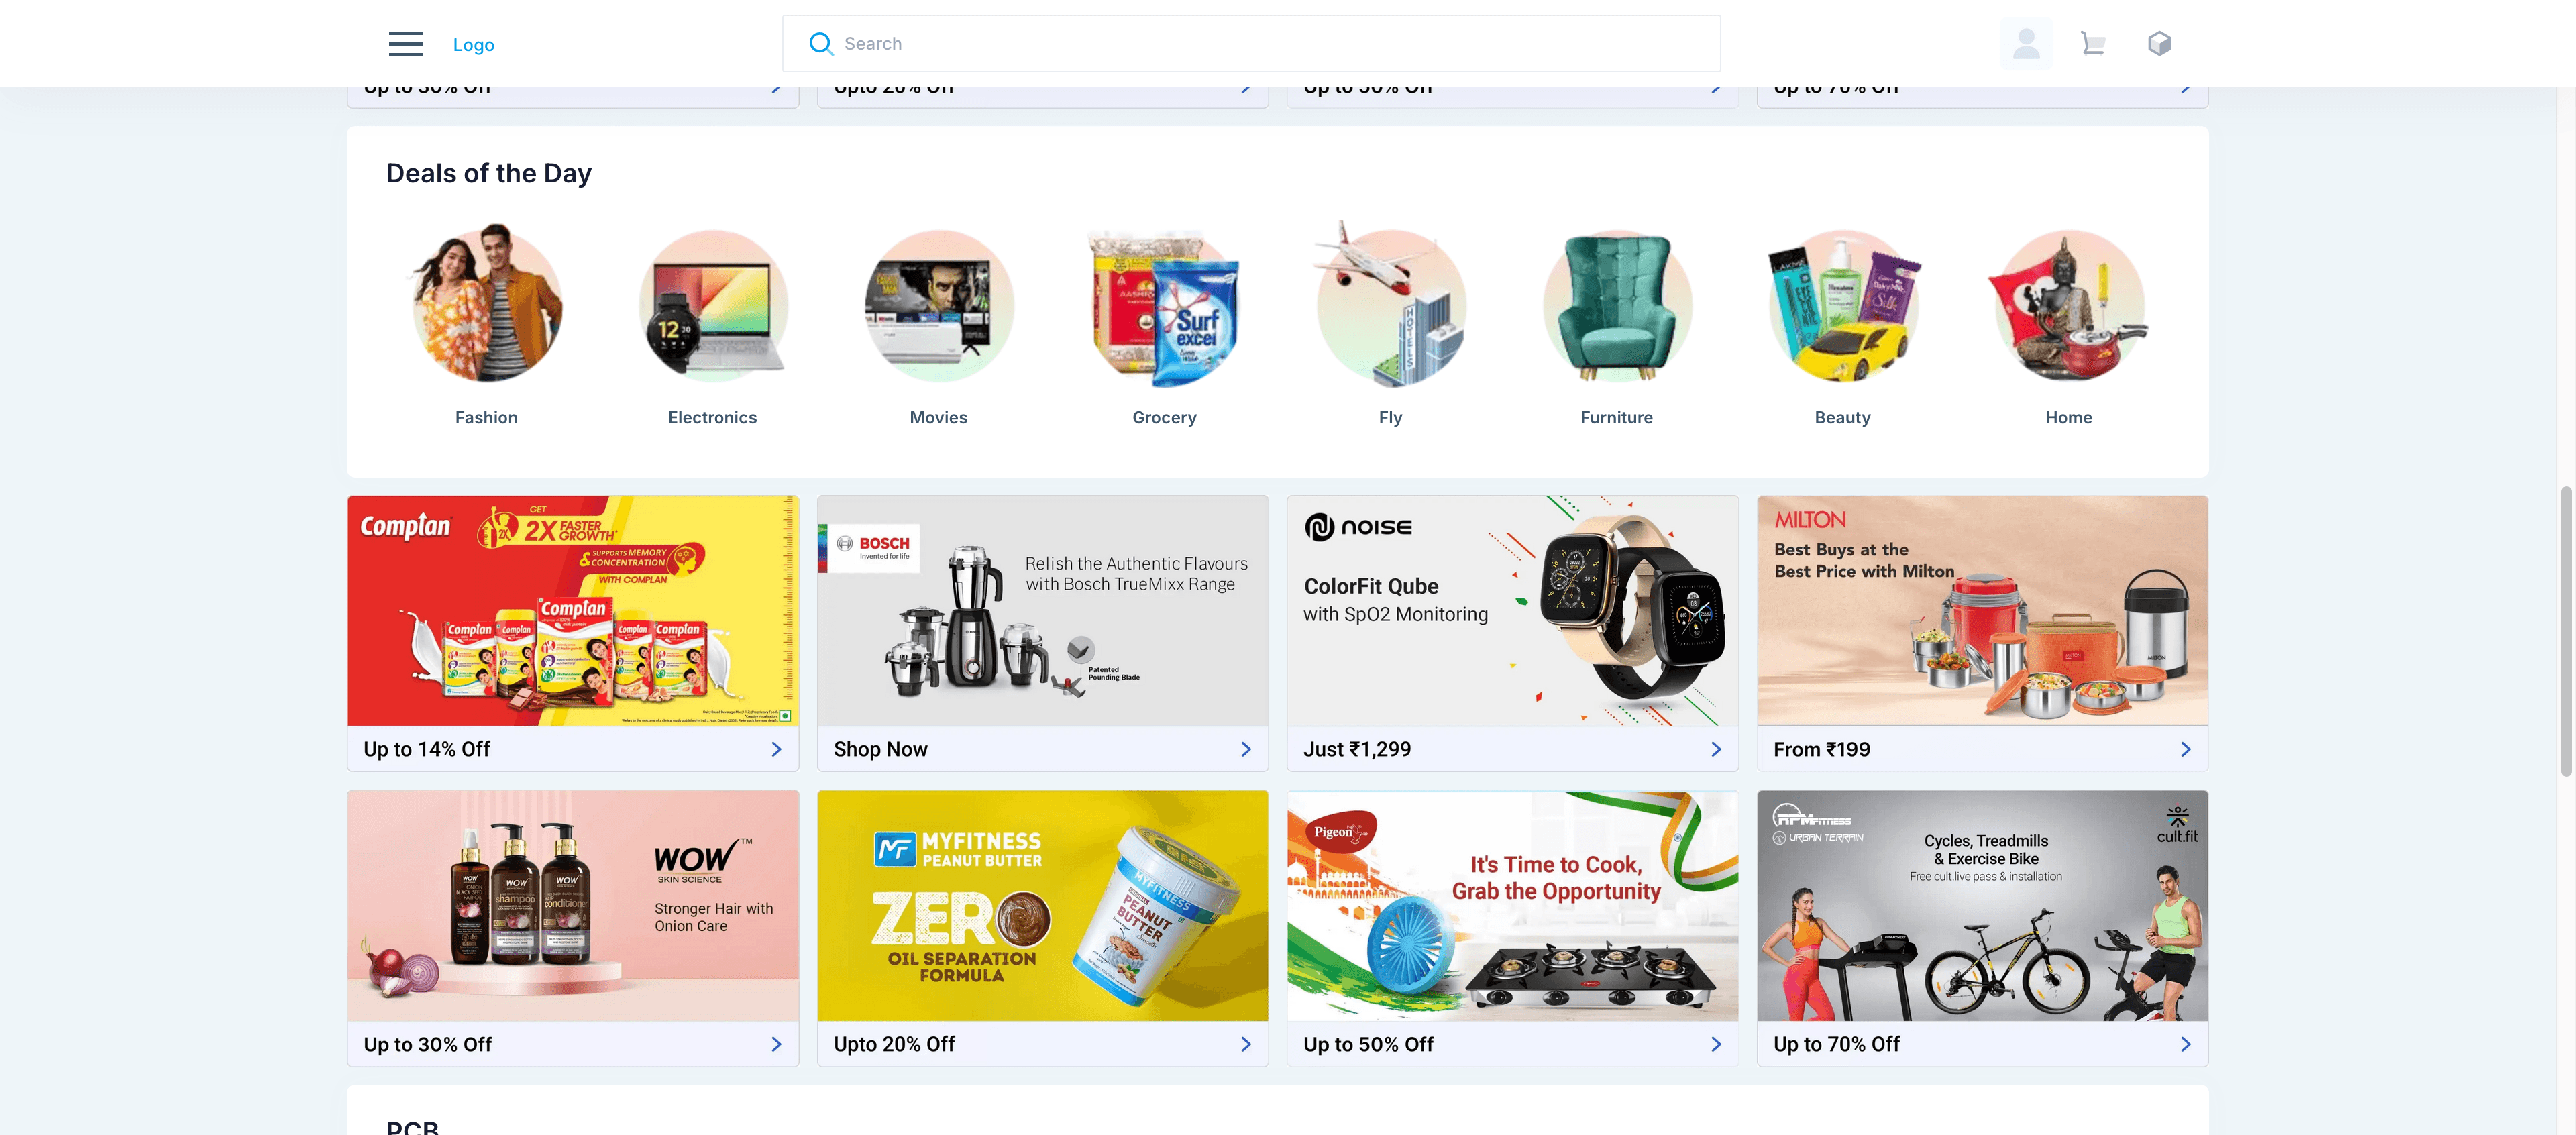Click the package box icon in header
2576x1135 pixels.
(2159, 44)
